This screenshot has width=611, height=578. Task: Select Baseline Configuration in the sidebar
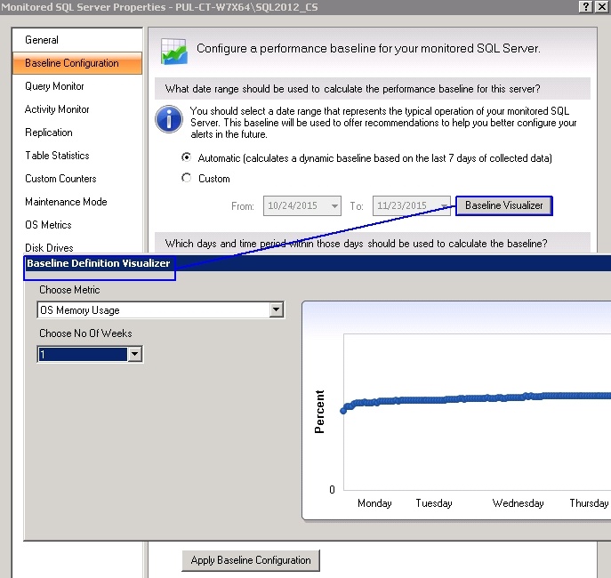77,63
